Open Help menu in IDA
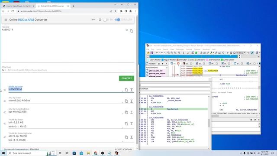277x156 pixels. tap(213, 49)
